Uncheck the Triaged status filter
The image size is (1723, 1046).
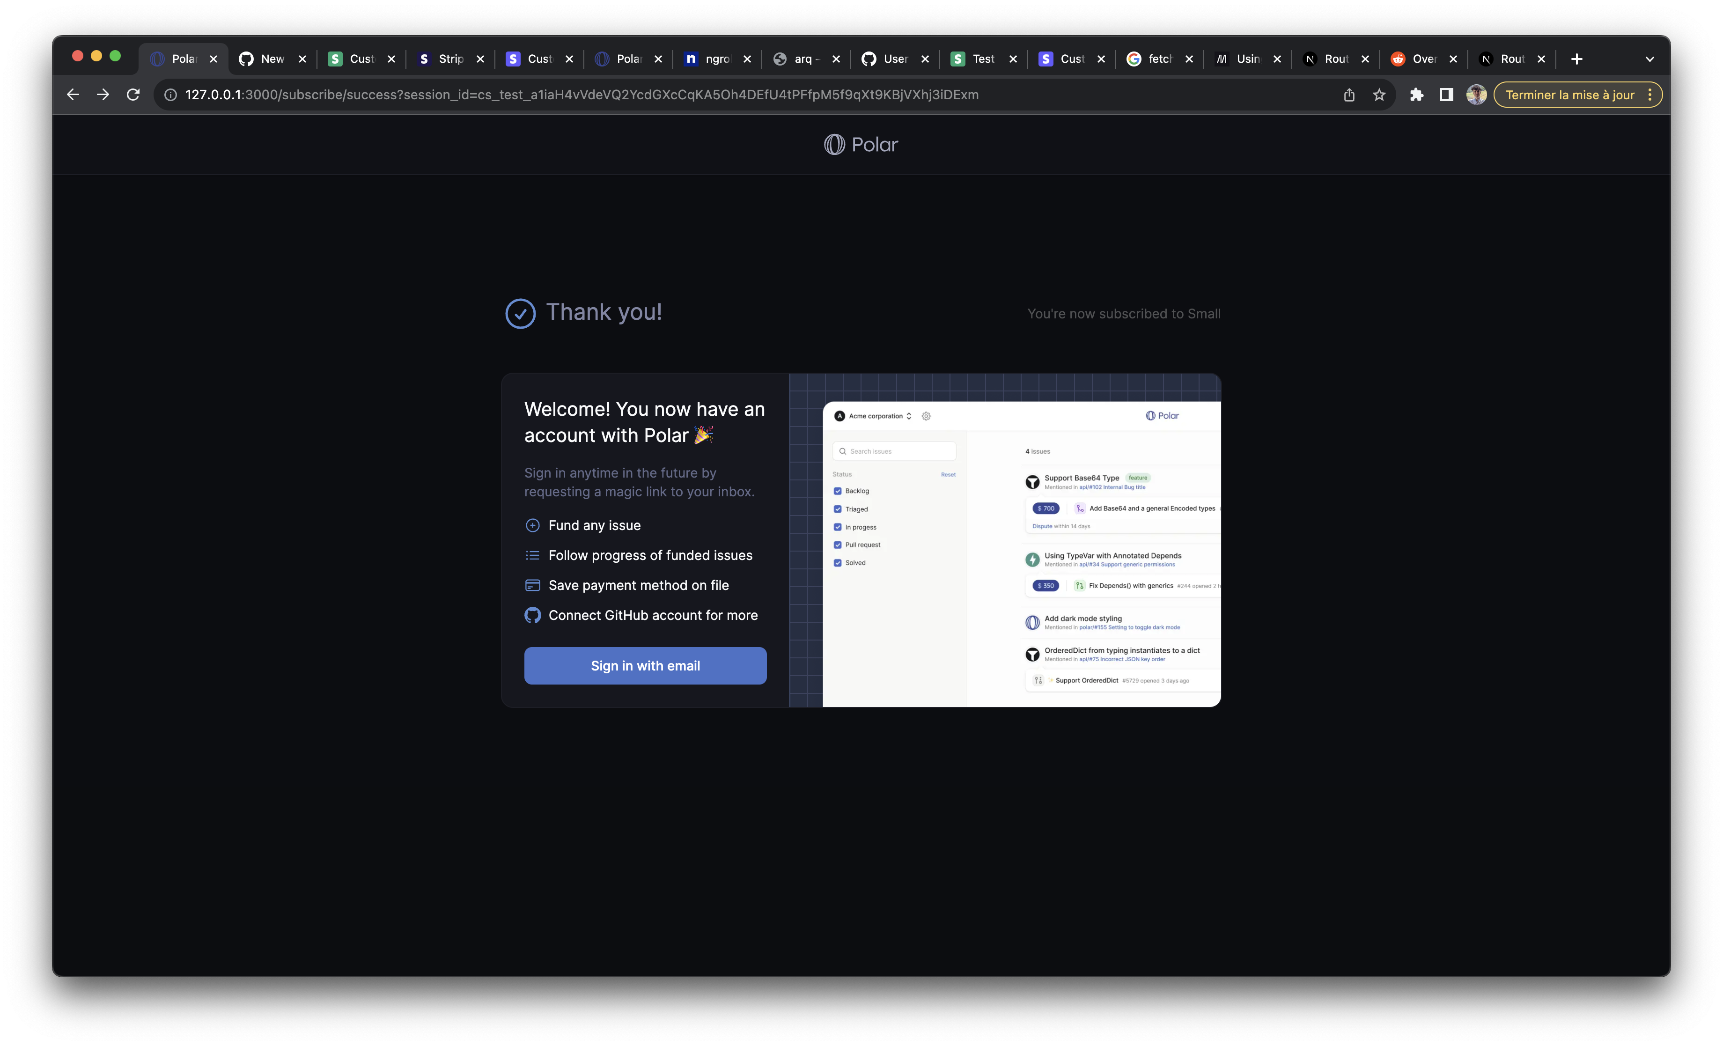point(838,509)
